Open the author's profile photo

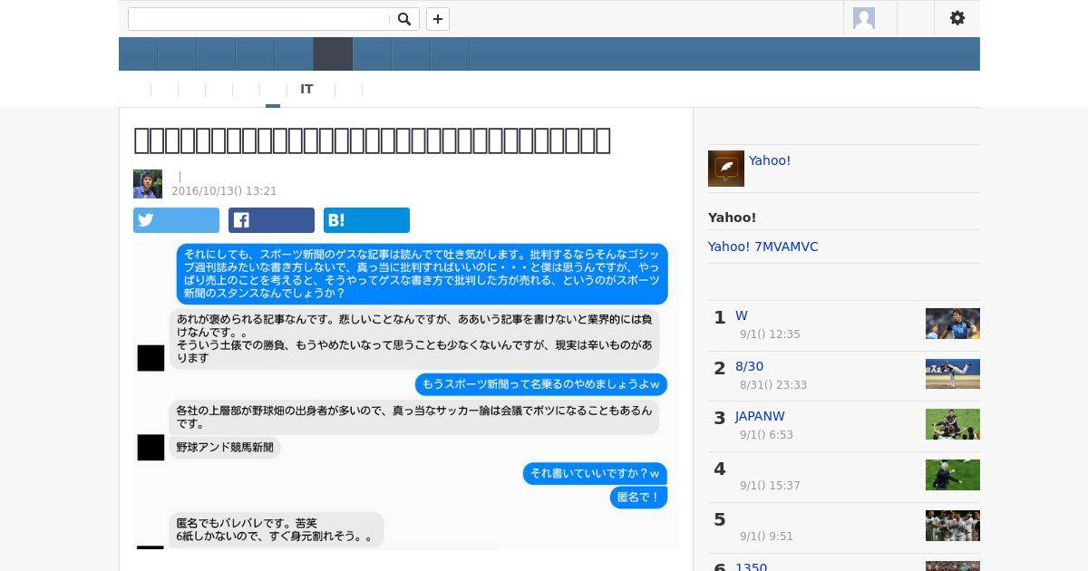coord(148,184)
